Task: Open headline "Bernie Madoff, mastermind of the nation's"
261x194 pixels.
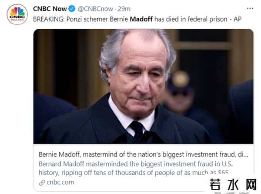Action: click(130, 155)
